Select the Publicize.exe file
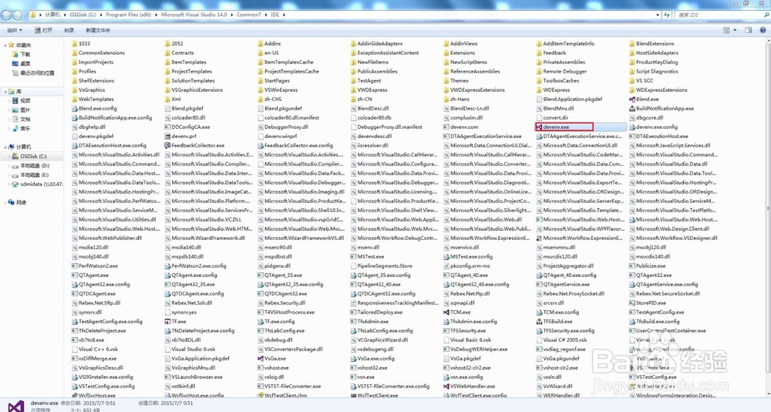The width and height of the screenshot is (771, 412). pyautogui.click(x=647, y=266)
